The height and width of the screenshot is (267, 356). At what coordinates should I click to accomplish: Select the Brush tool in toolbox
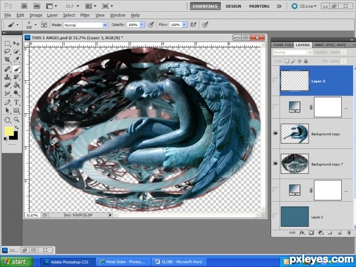coord(17,69)
